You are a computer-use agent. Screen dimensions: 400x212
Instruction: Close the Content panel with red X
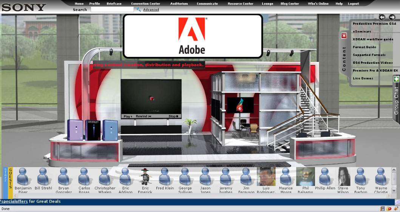coord(344,35)
